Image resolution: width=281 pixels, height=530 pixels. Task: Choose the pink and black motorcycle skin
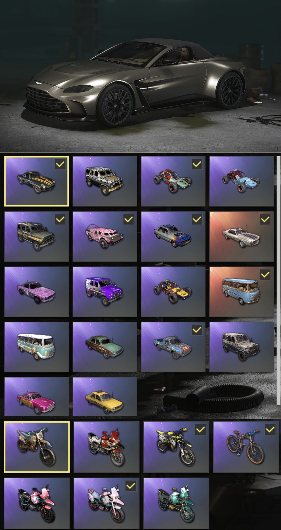37,503
